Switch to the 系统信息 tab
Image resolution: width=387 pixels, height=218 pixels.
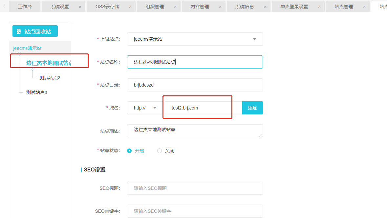[x=245, y=7]
